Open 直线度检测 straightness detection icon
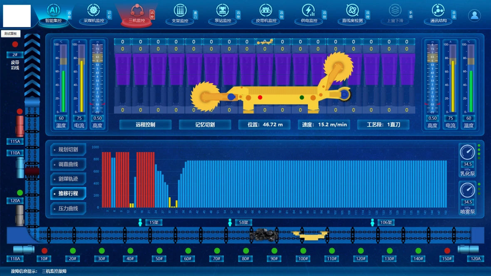This screenshot has width=491, height=276. tap(352, 10)
